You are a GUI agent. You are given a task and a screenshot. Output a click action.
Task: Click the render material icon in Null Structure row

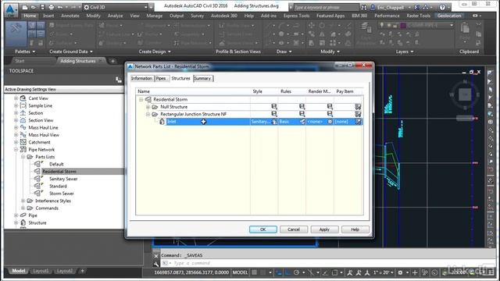(330, 106)
